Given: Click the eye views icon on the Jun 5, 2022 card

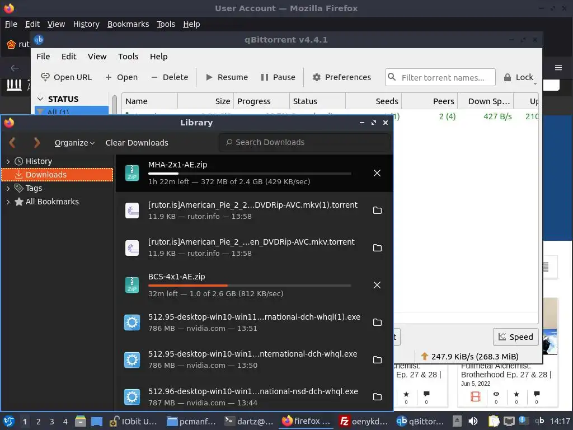Looking at the screenshot, I should tap(496, 394).
